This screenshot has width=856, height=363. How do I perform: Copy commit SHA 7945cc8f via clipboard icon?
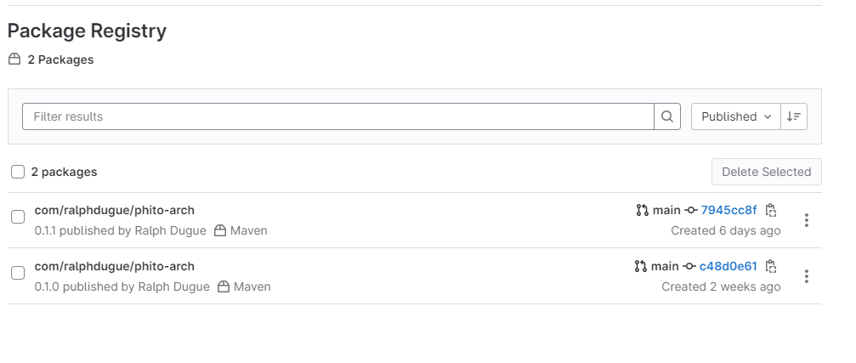(x=771, y=210)
